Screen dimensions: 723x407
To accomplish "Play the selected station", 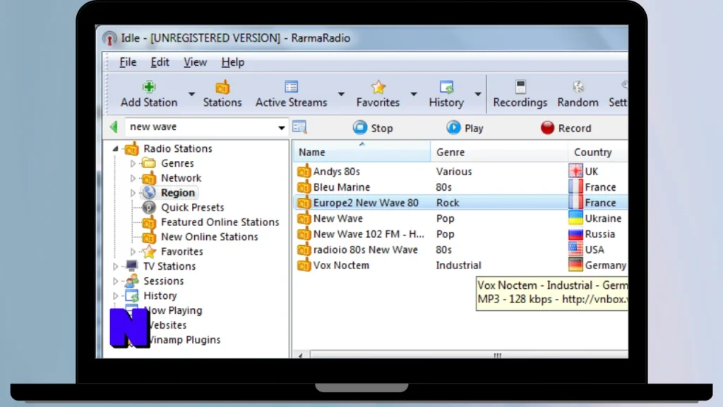I will [465, 128].
